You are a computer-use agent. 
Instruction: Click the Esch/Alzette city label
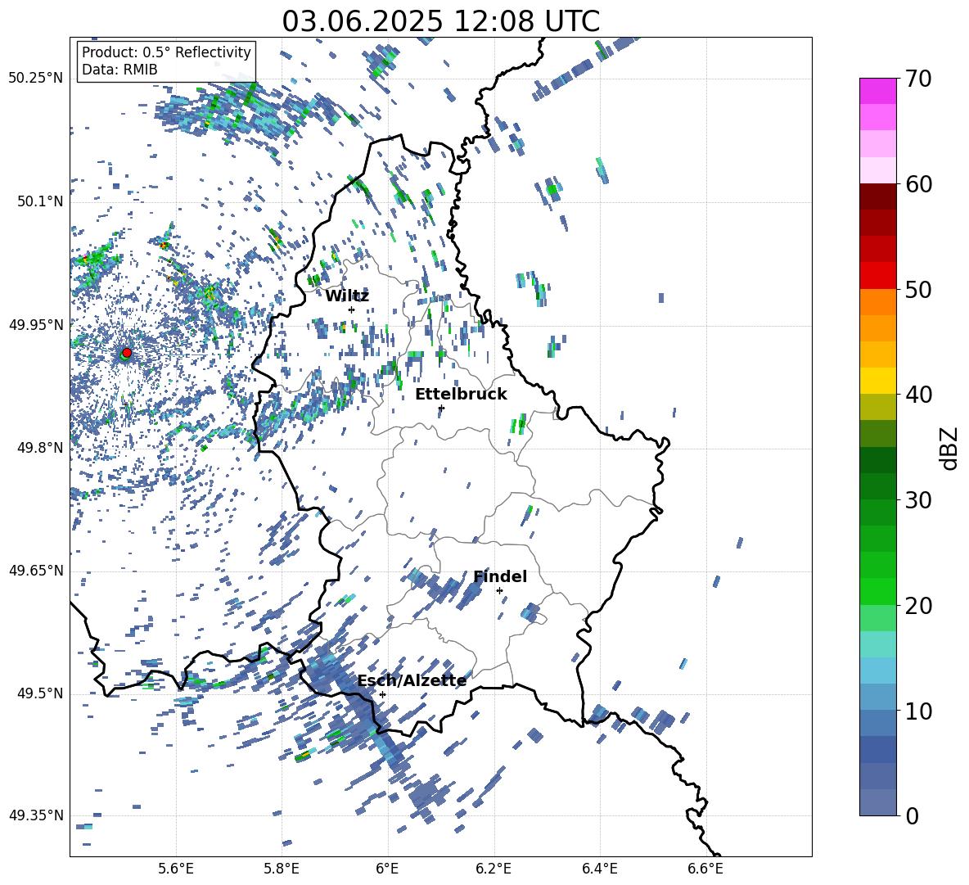[x=412, y=681]
